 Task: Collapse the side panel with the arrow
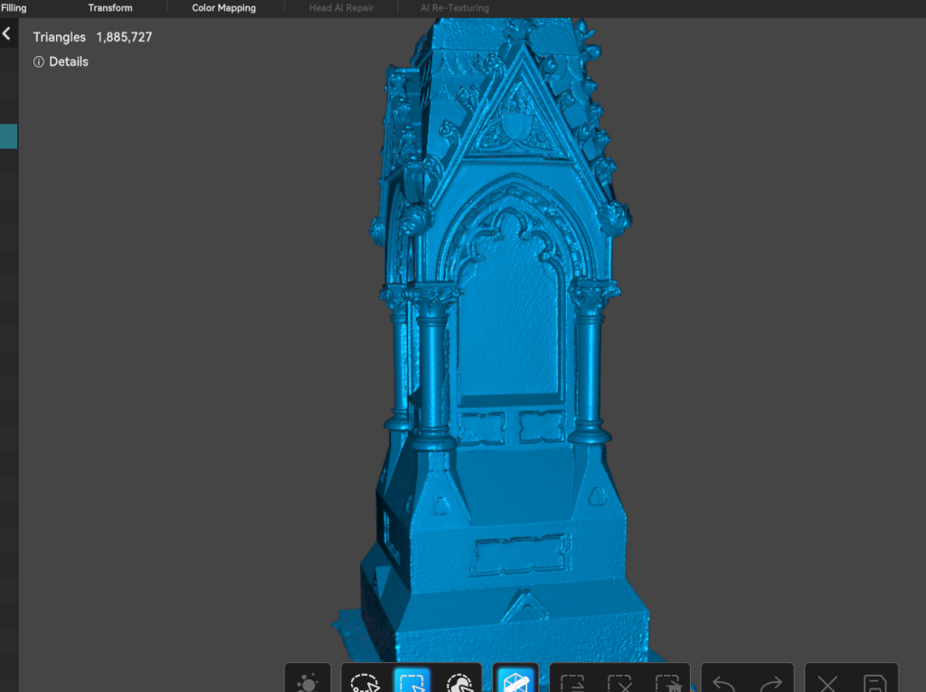(6, 33)
